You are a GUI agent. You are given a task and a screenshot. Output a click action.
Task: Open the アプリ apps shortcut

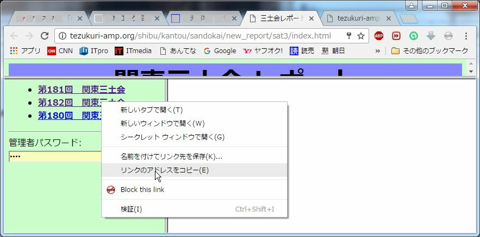coord(25,51)
